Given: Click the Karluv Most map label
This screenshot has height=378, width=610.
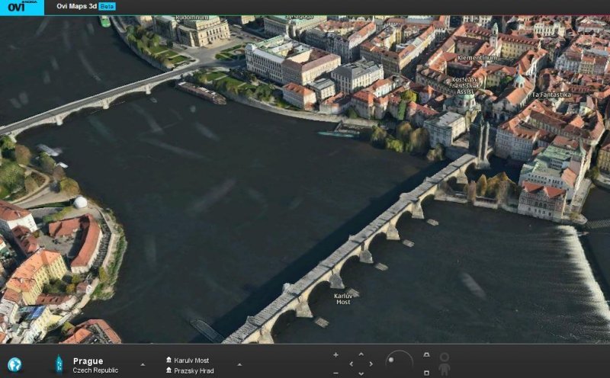Looking at the screenshot, I should (x=343, y=299).
